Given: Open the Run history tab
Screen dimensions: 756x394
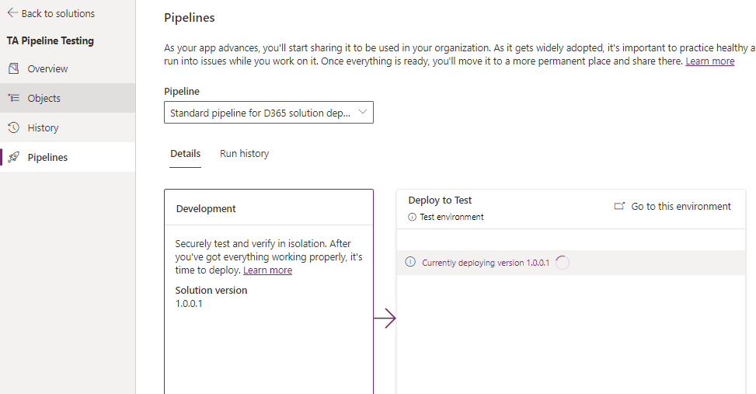Looking at the screenshot, I should click(244, 154).
